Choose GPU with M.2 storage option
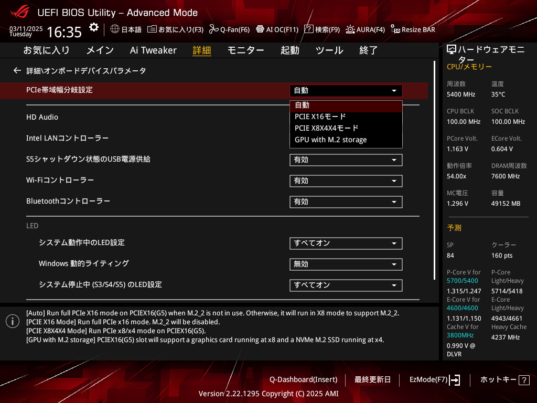 point(346,140)
